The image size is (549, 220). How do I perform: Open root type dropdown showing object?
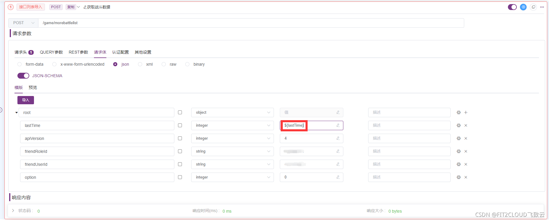point(233,113)
